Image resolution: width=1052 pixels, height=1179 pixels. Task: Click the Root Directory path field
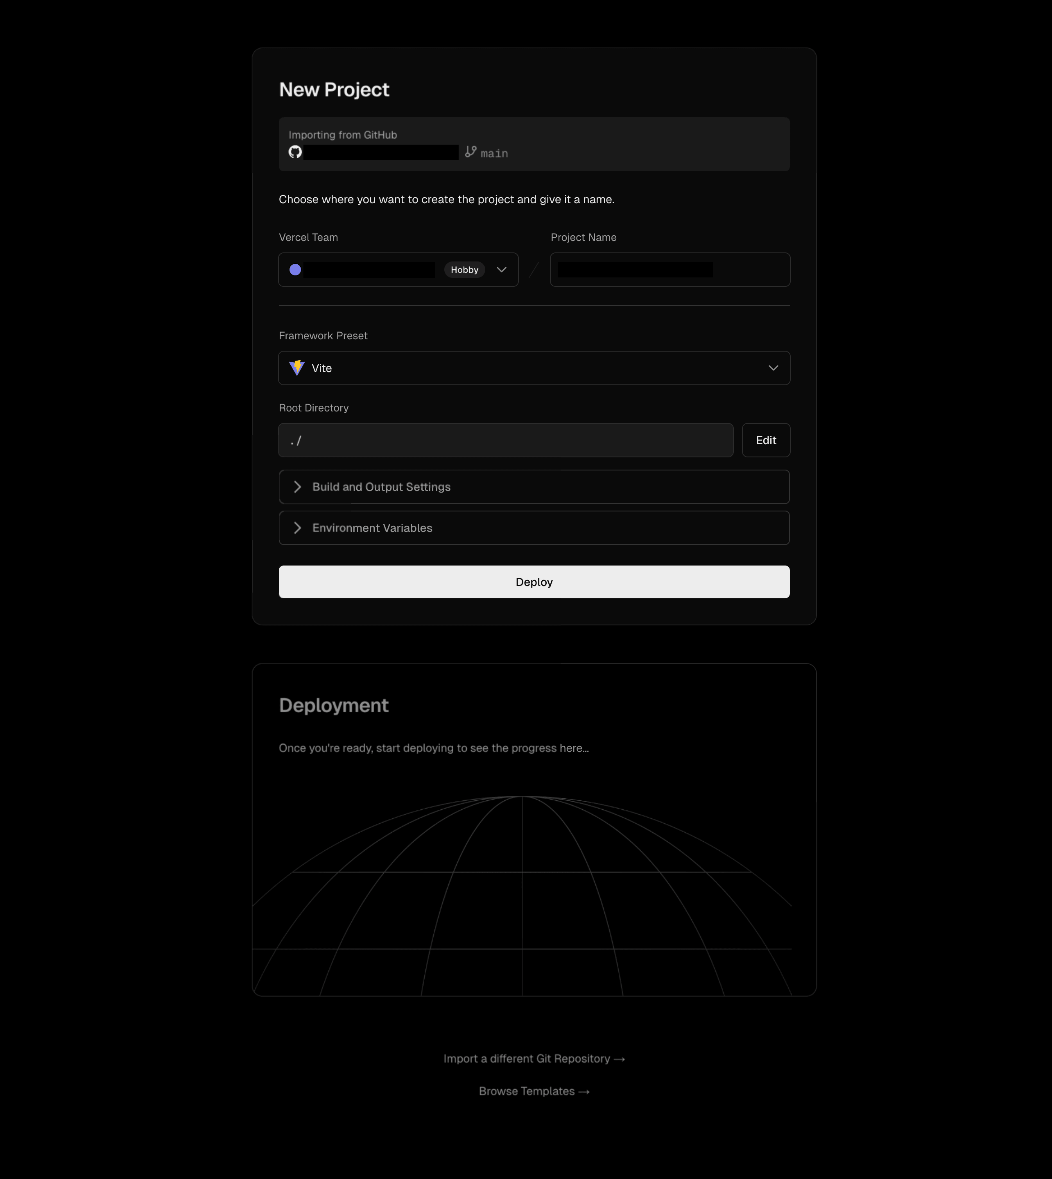point(506,440)
